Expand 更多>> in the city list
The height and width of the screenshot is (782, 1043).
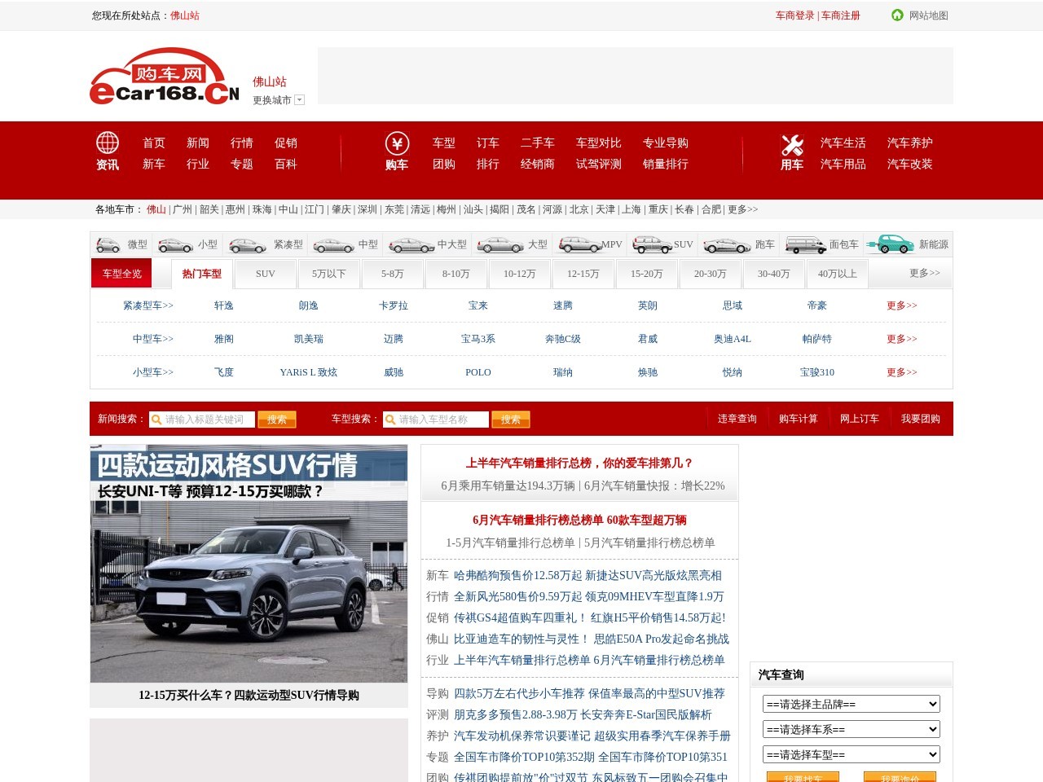[x=743, y=209]
